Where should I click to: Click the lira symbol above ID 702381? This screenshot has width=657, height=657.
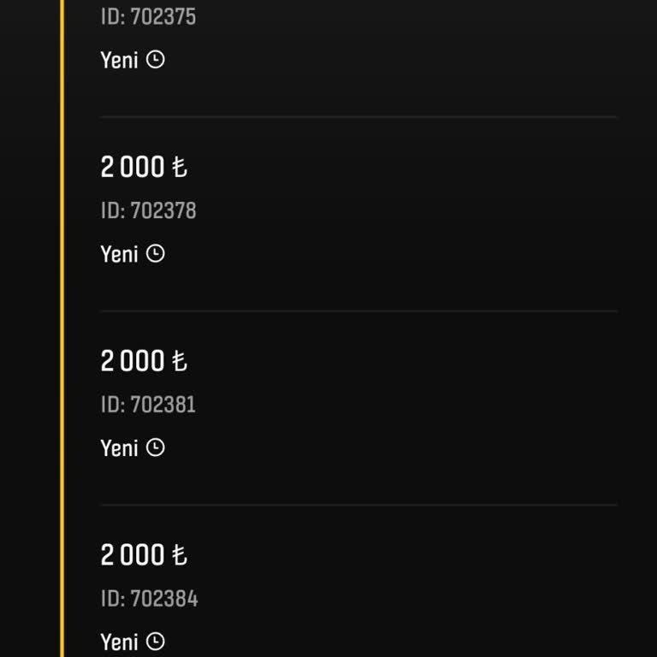179,362
